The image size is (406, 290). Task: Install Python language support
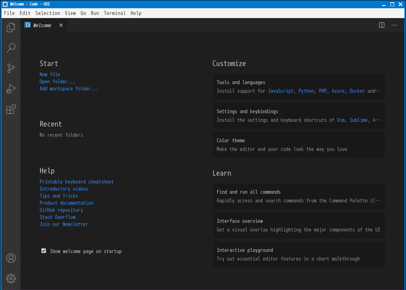[x=306, y=91]
